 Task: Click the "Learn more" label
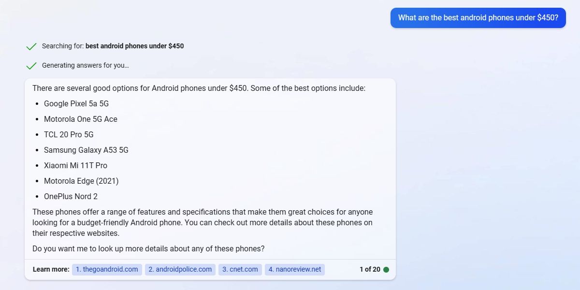[x=50, y=269]
